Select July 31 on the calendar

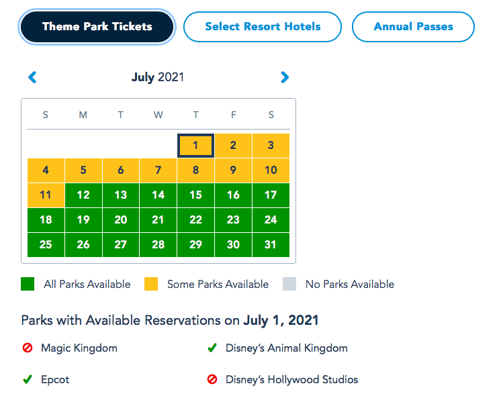tap(271, 245)
